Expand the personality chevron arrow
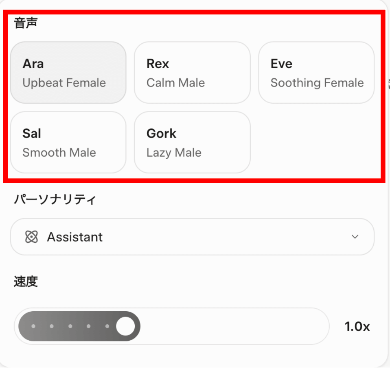 355,237
